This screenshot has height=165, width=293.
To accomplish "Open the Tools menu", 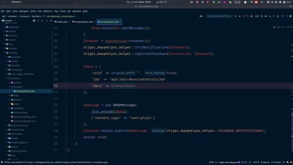I will tap(63, 11).
